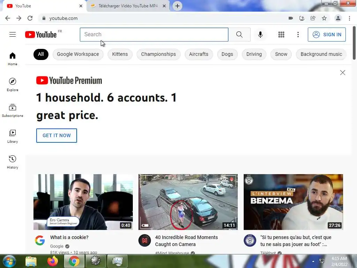
Task: Open Library in the sidebar
Action: point(13,136)
